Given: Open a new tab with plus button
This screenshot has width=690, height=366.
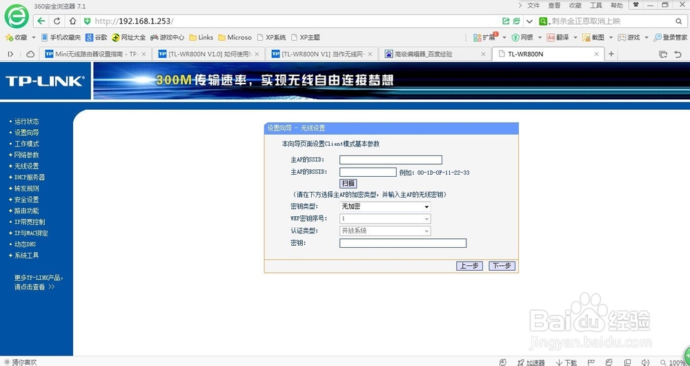Looking at the screenshot, I should tap(611, 54).
